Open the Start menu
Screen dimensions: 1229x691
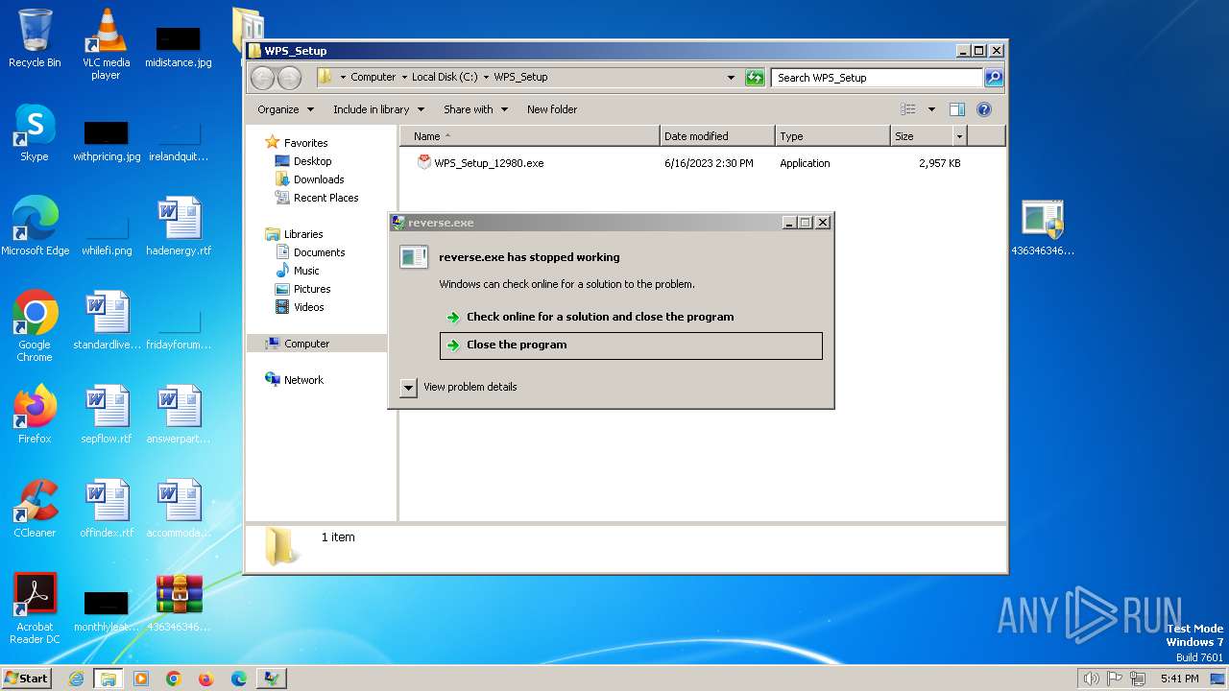[x=27, y=679]
